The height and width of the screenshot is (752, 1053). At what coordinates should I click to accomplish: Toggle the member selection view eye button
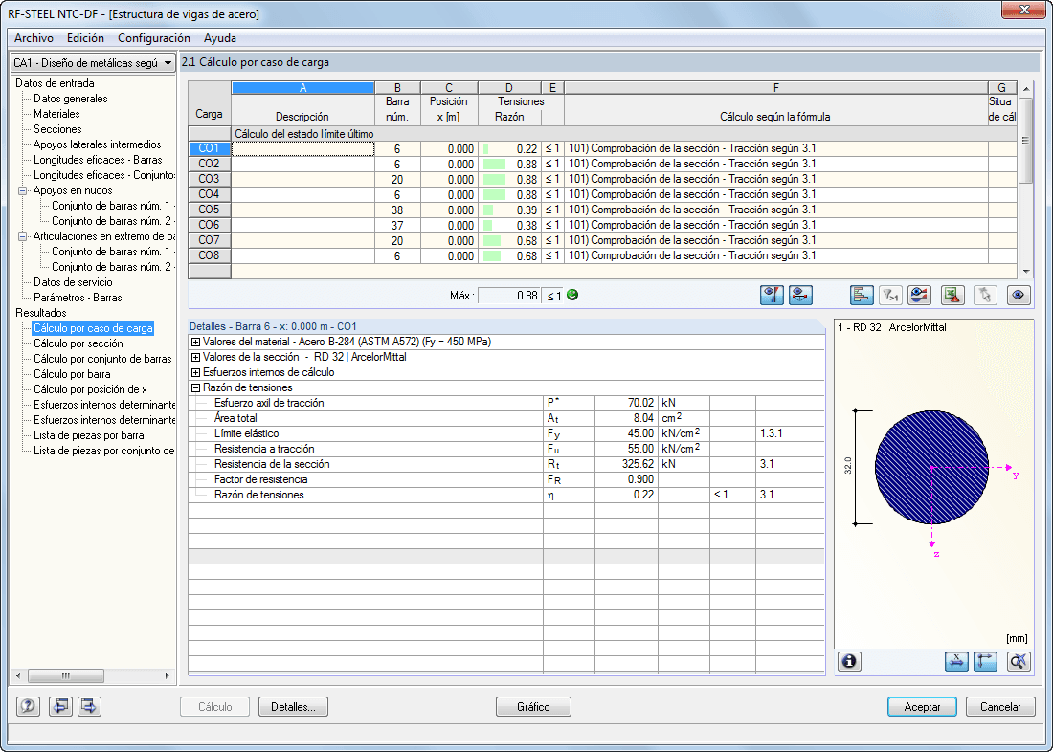pos(800,296)
